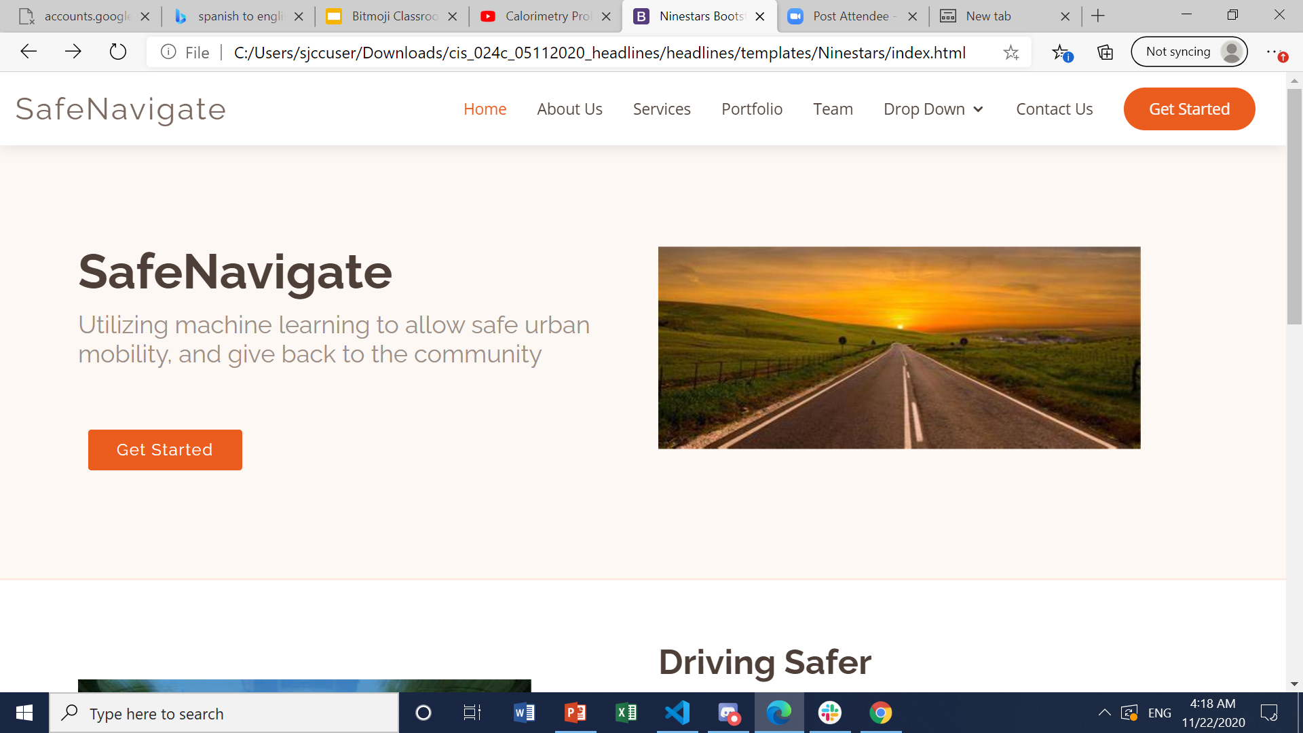Click the browser refresh icon
The height and width of the screenshot is (733, 1303).
pyautogui.click(x=118, y=52)
